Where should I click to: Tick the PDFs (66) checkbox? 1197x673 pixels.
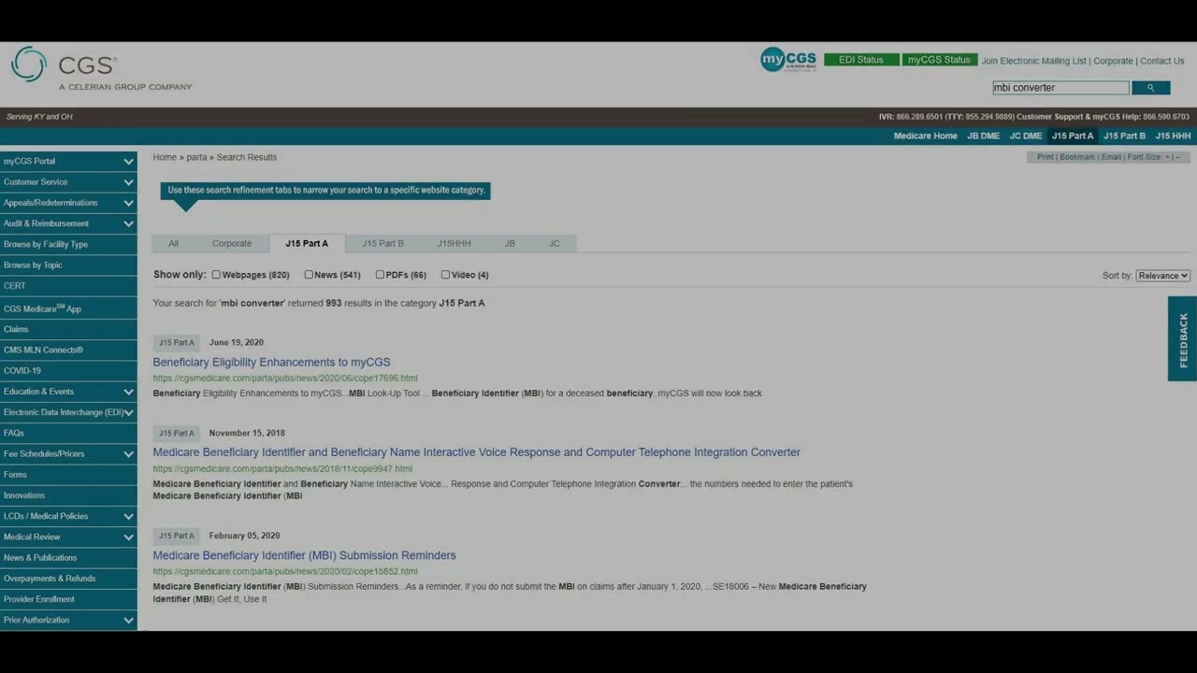tap(380, 275)
